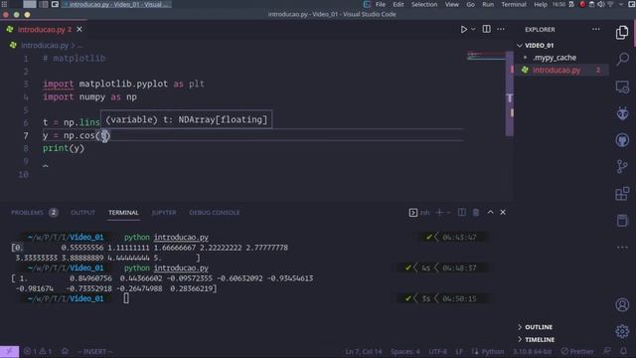Select the introducao.py editor tab
This screenshot has height=358, width=636.
coord(45,29)
